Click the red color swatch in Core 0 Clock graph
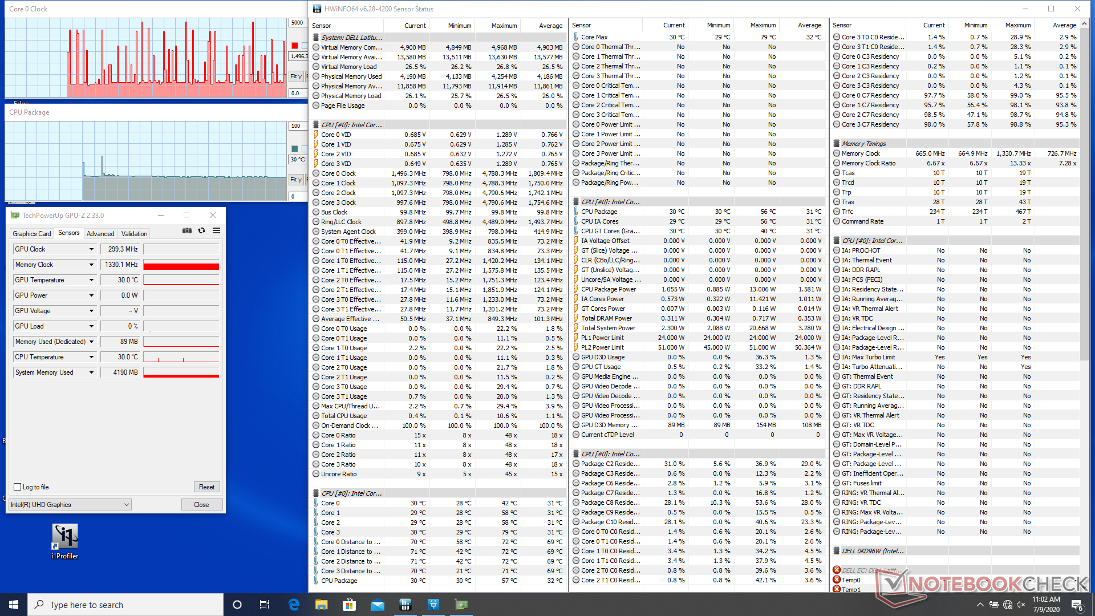This screenshot has width=1095, height=616. [x=294, y=46]
